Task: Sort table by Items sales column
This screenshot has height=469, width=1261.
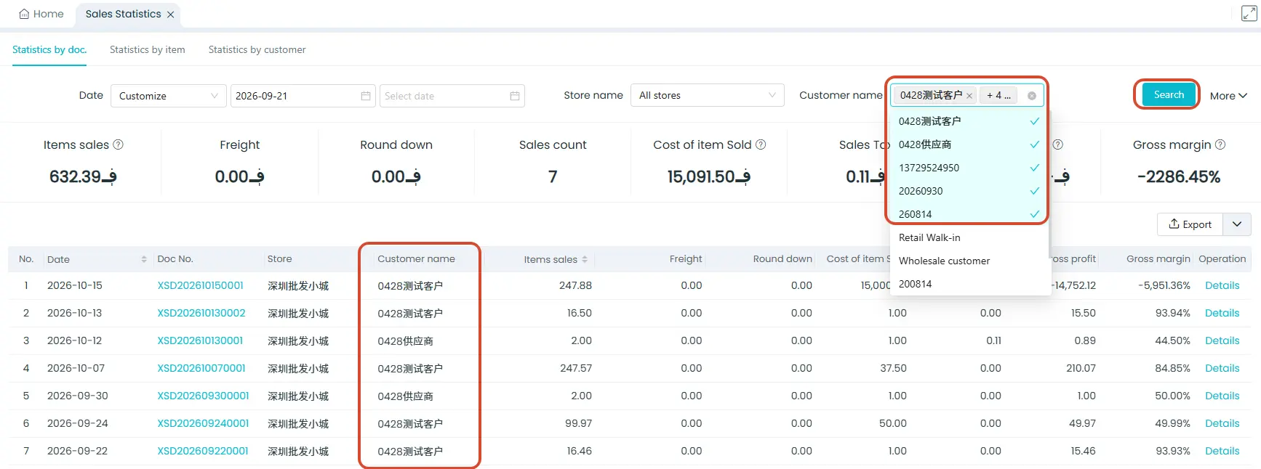Action: [585, 259]
